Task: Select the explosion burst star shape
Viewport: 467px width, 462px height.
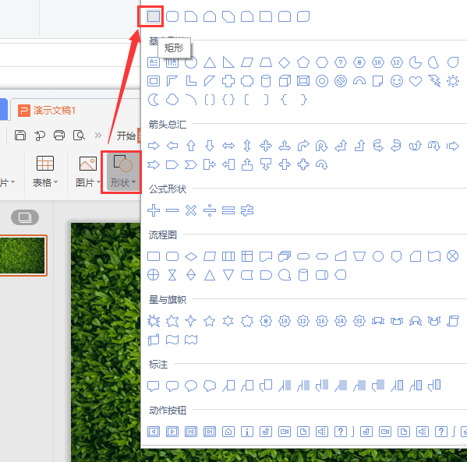Action: click(154, 321)
